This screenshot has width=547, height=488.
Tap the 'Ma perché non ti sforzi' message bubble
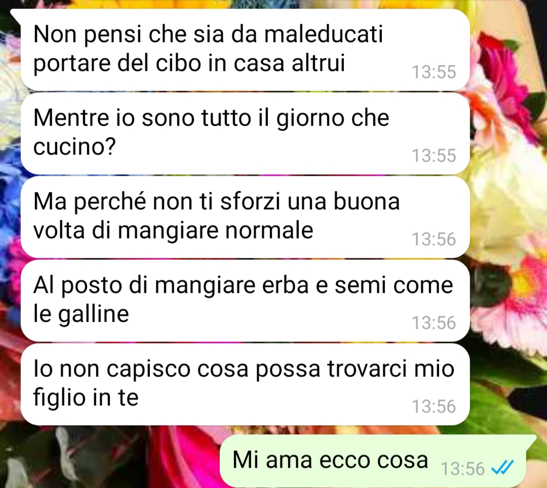[x=245, y=217]
